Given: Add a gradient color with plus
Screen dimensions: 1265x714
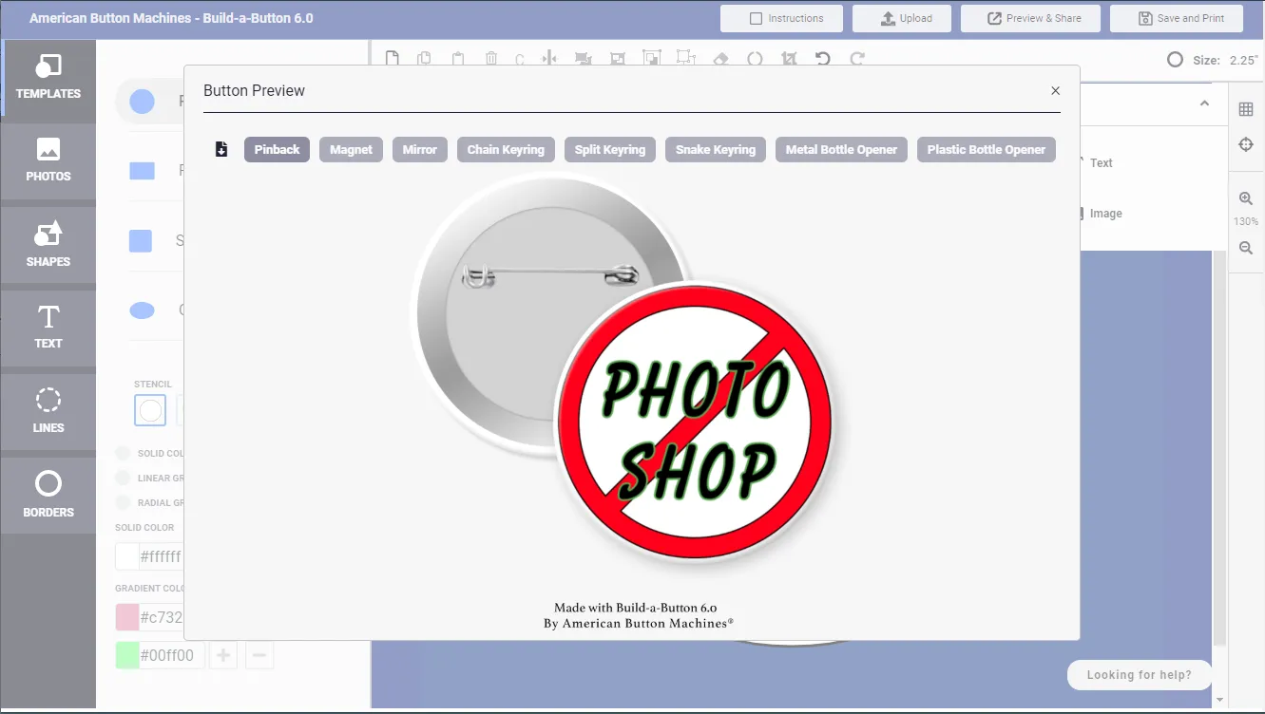Looking at the screenshot, I should 223,655.
